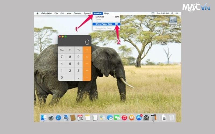Image resolution: width=215 pixels, height=134 pixels.
Task: Tap the orange multiply key
Action: (87, 57)
